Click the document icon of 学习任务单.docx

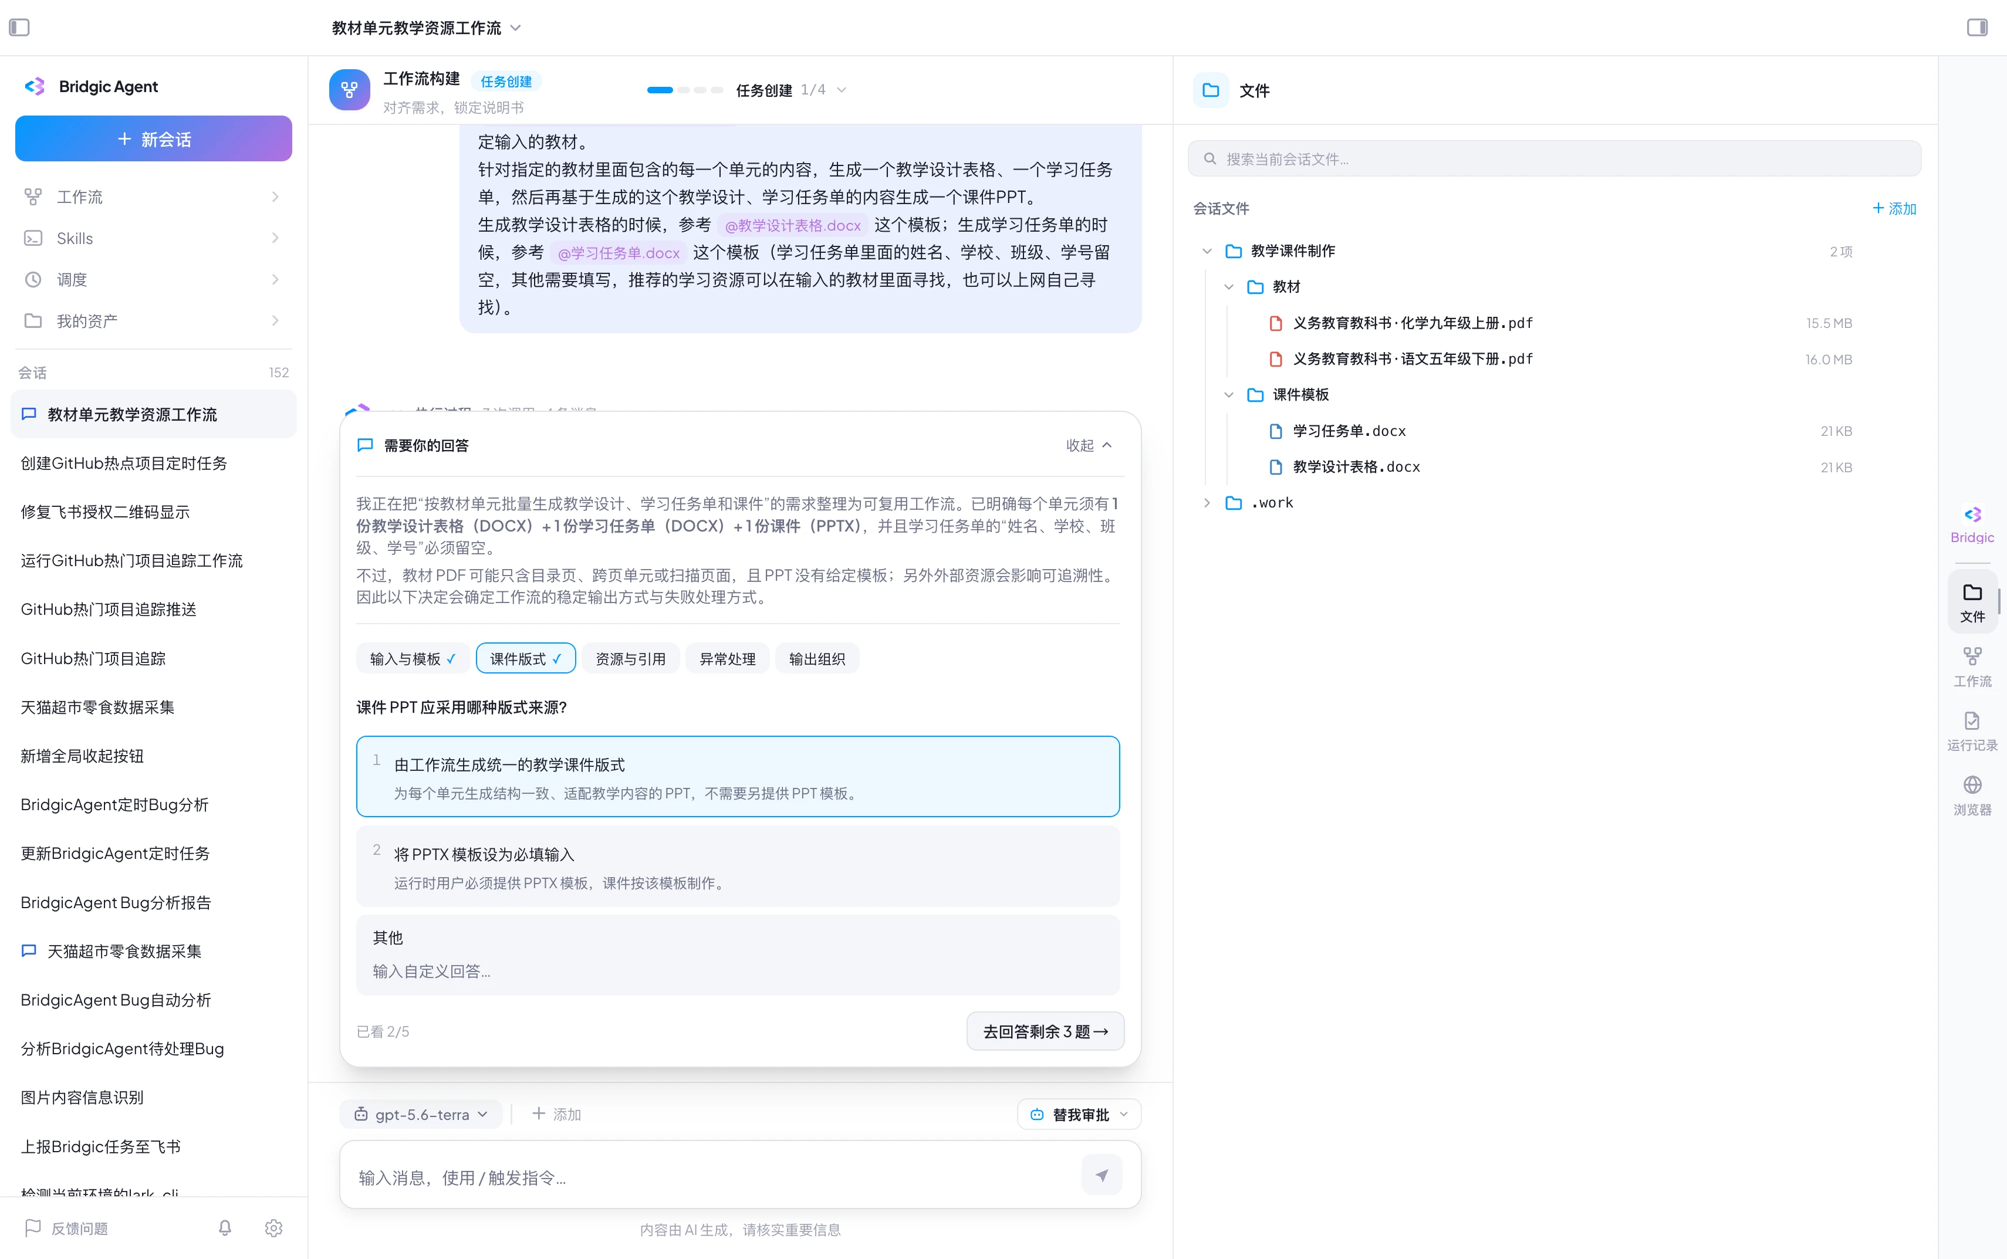pyautogui.click(x=1275, y=431)
